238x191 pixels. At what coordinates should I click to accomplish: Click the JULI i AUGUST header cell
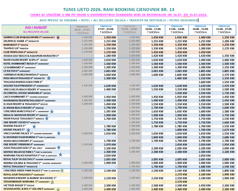36,30
